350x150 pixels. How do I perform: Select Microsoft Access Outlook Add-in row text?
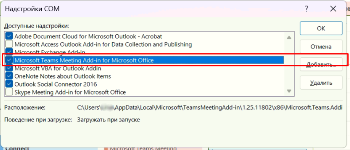103,44
